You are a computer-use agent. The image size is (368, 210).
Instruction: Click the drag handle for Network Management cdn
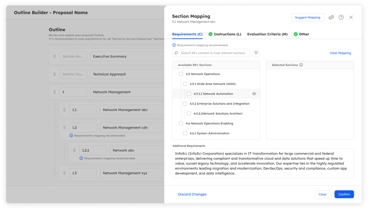point(64,128)
